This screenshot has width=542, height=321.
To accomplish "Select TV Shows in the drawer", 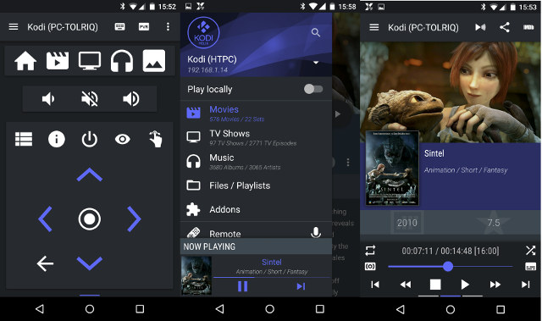I will pos(256,137).
